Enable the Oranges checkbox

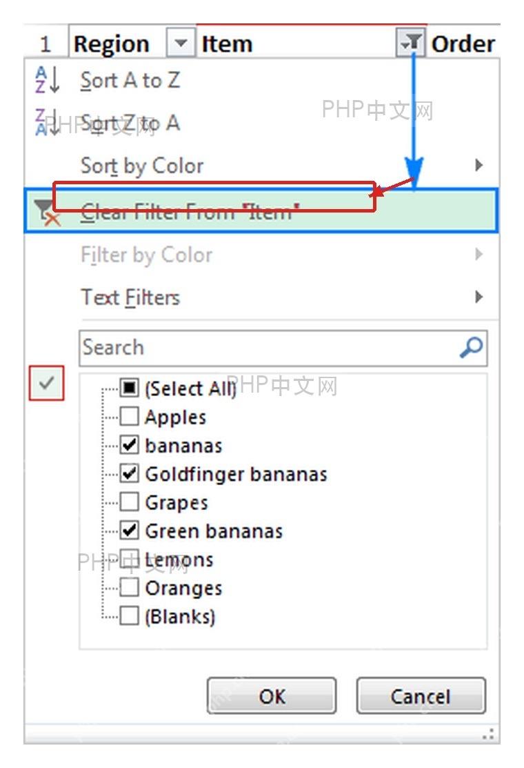coord(129,587)
